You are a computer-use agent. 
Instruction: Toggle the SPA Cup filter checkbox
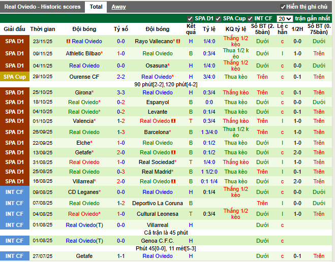tap(219, 19)
